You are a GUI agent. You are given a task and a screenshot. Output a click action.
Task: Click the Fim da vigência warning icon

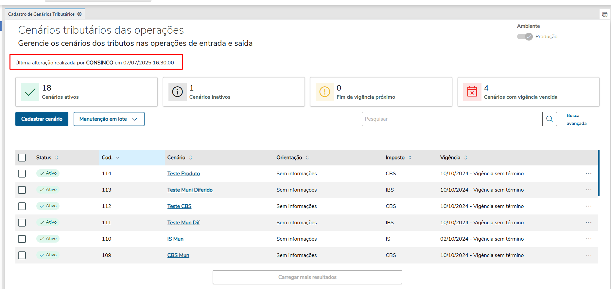(324, 92)
